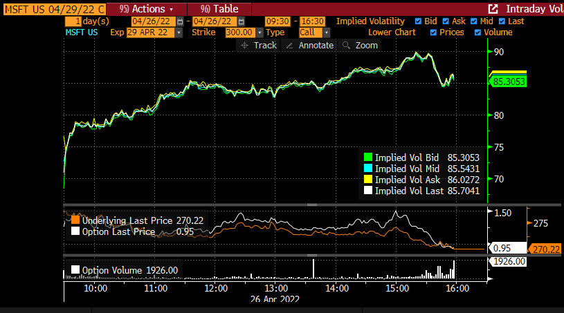Select the Zoom tool
The image size is (564, 313).
coord(359,46)
